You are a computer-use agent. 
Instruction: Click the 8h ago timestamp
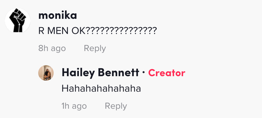coord(52,48)
